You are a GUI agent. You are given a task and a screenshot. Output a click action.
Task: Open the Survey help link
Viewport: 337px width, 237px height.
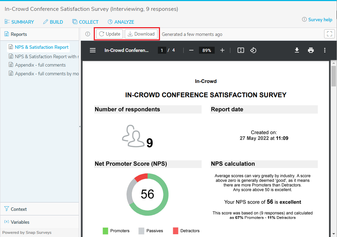click(x=317, y=20)
